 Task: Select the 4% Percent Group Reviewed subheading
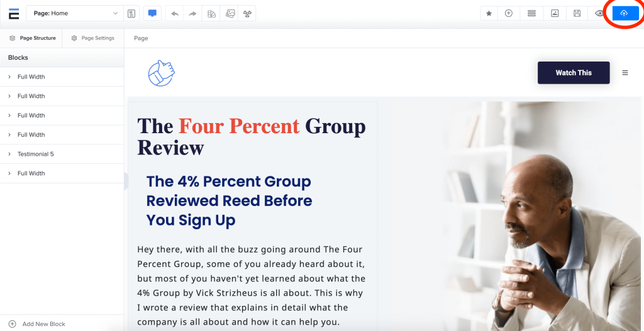coord(229,200)
